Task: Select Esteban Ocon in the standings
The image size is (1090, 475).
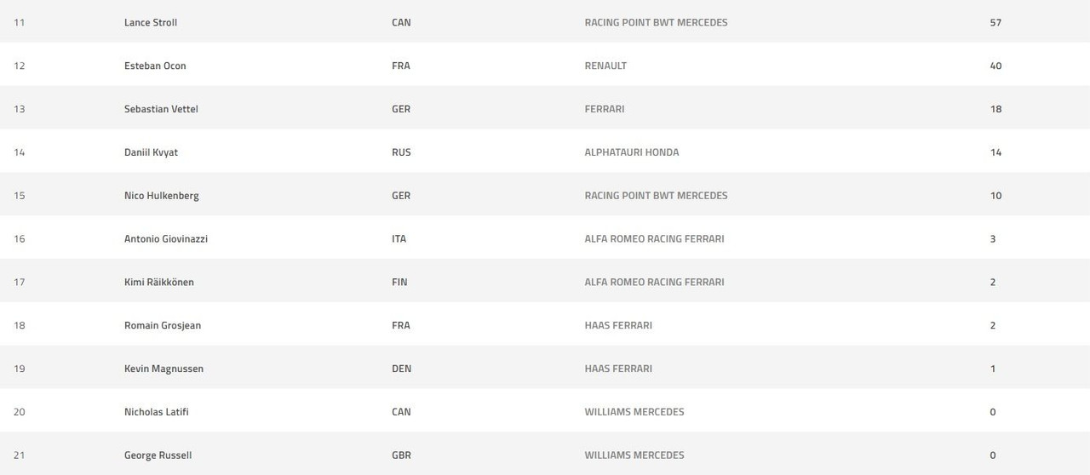Action: pos(155,66)
